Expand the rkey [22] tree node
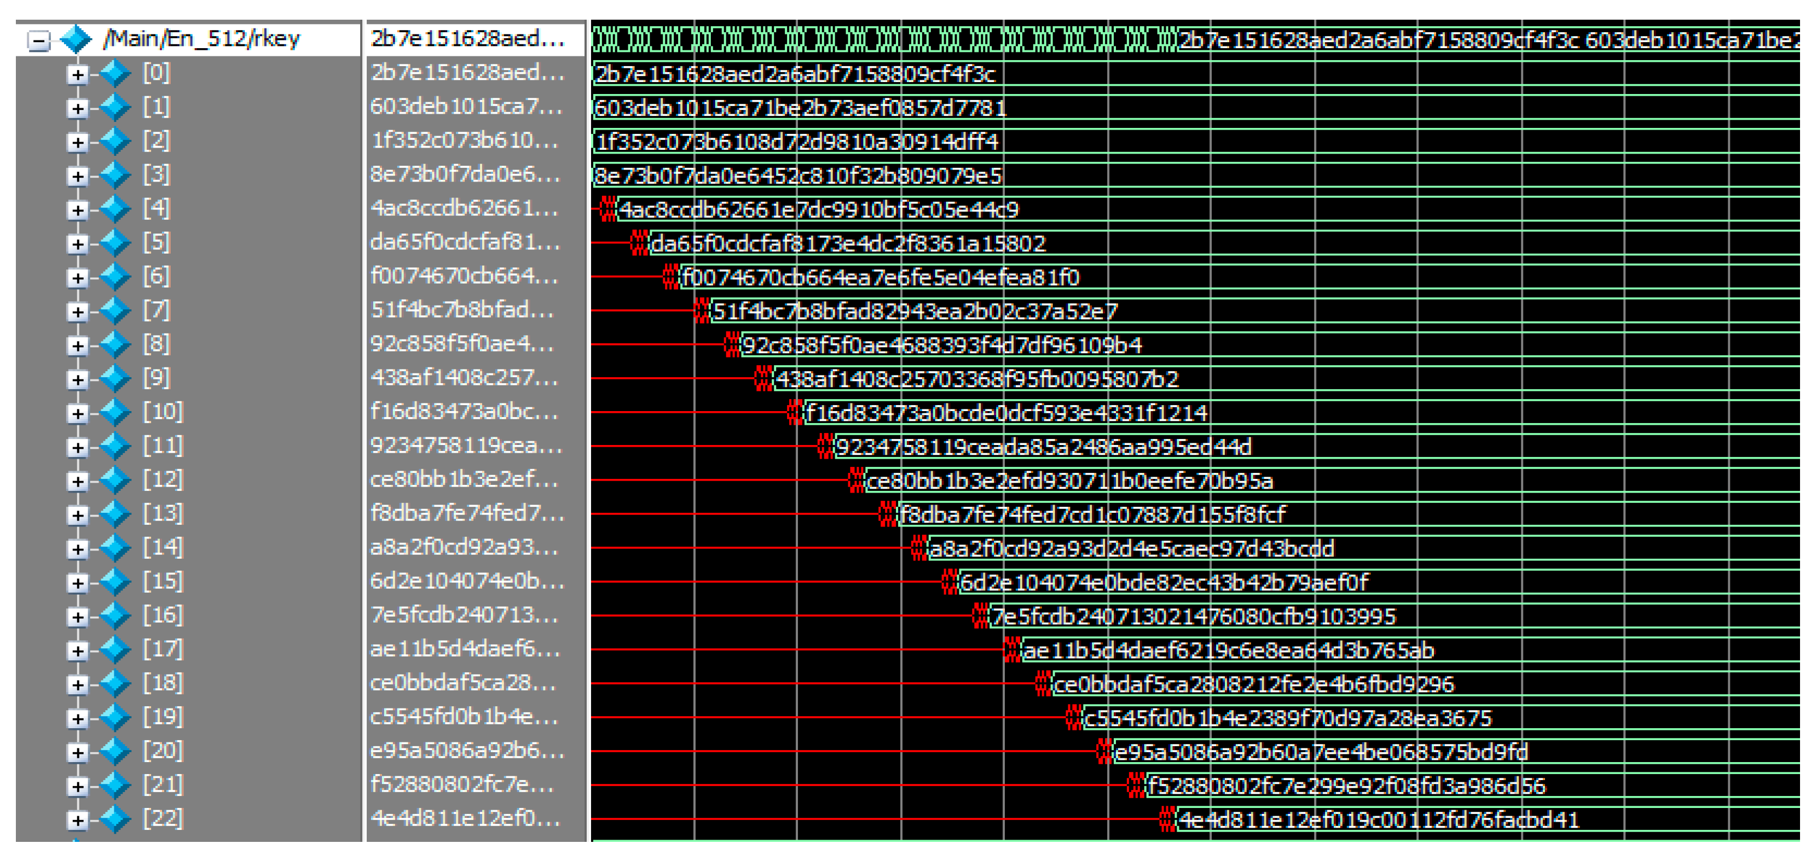1817x855 pixels. pyautogui.click(x=78, y=821)
